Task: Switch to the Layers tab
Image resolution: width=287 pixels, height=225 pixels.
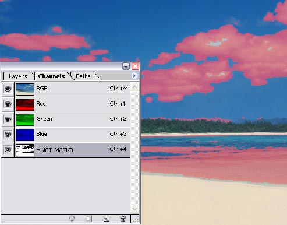Action: tap(18, 76)
